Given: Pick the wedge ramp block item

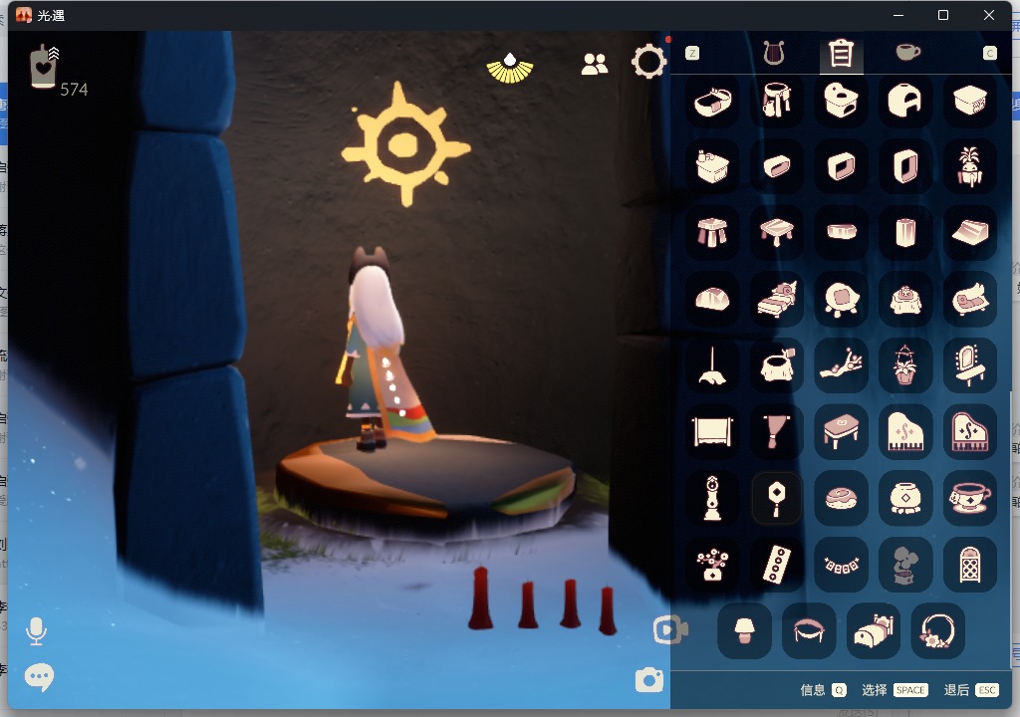Looking at the screenshot, I should pyautogui.click(x=969, y=232).
